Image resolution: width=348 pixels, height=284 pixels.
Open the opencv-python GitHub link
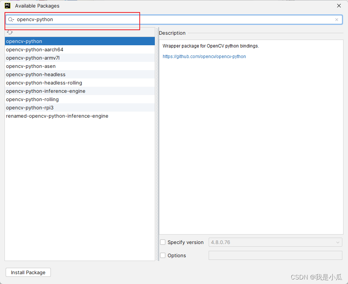click(x=204, y=56)
